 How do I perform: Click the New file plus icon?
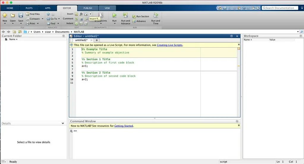(x=5, y=15)
